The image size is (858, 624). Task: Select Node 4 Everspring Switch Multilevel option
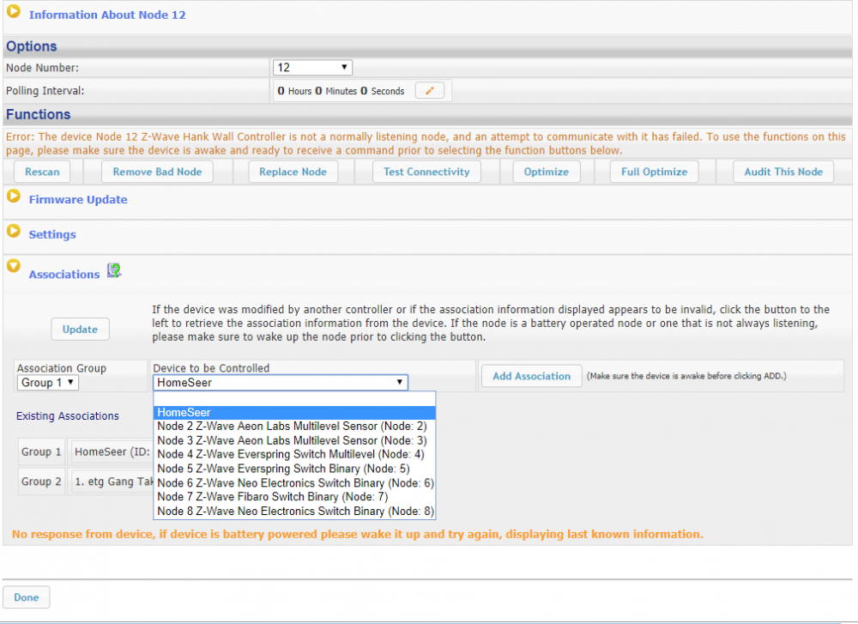(x=291, y=454)
